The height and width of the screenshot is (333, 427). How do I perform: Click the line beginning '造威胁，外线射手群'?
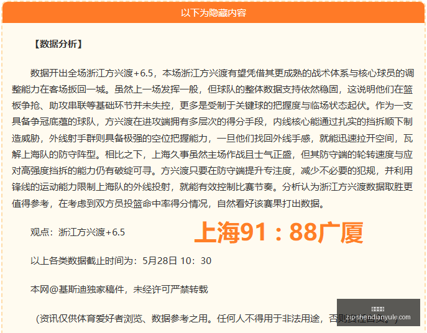pos(212,139)
